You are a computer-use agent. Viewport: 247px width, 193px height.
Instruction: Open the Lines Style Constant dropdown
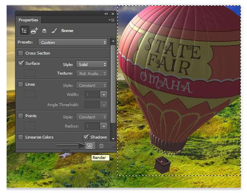coord(92,86)
